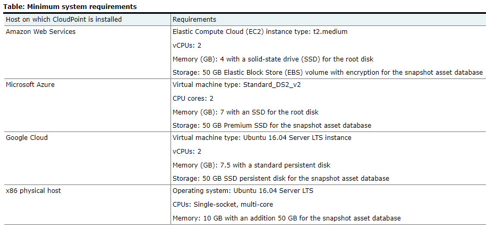
Task: Click the 50 GB SSD persistent disk line
Action: (281, 179)
